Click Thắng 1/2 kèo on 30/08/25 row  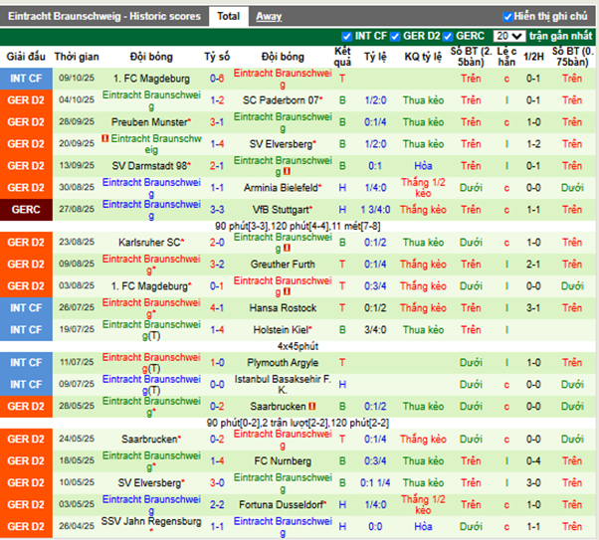[x=423, y=188]
